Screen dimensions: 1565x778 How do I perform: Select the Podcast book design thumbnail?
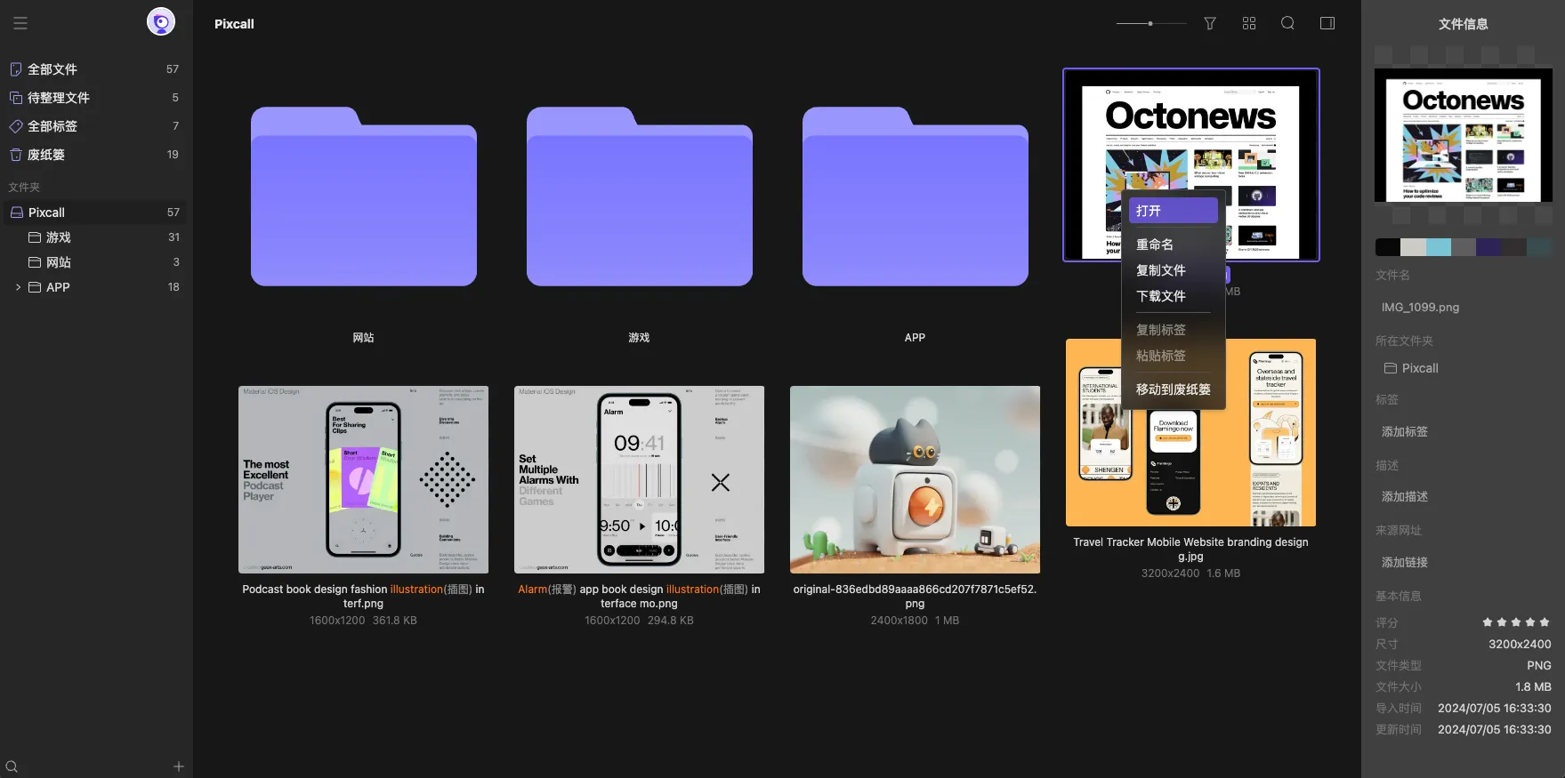click(363, 479)
